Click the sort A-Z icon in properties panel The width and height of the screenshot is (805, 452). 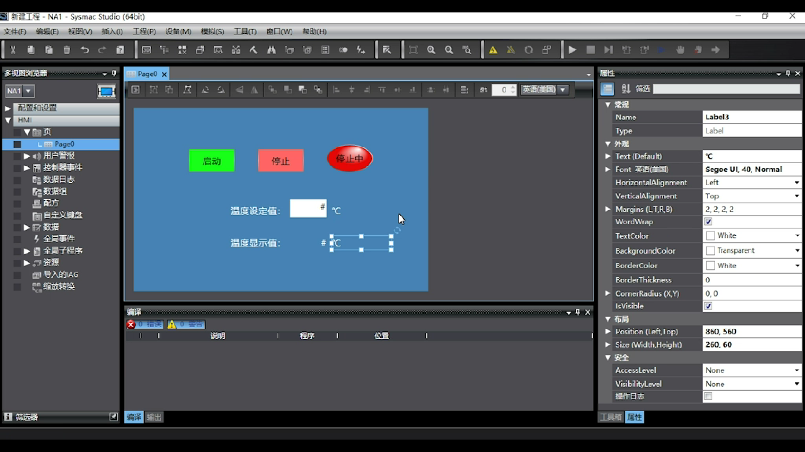click(626, 89)
